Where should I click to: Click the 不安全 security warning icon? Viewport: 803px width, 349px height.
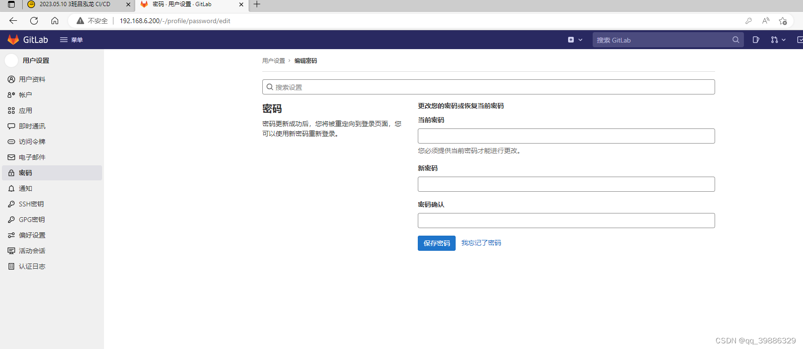click(x=80, y=21)
